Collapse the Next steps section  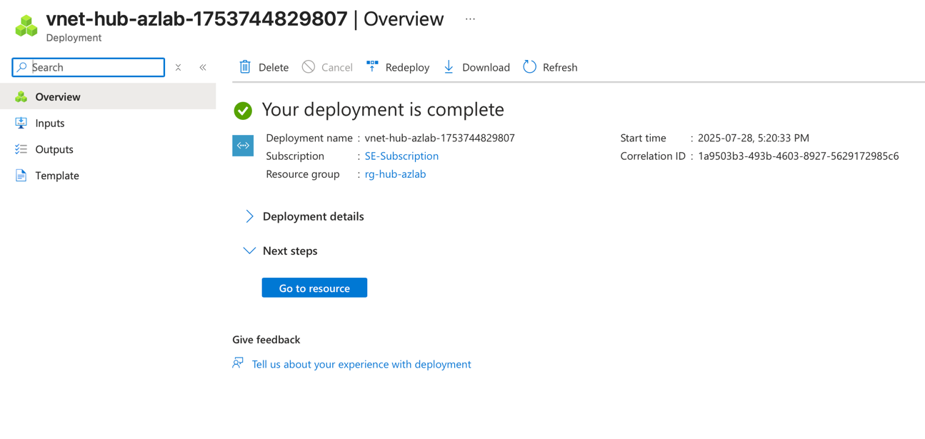[x=281, y=251]
